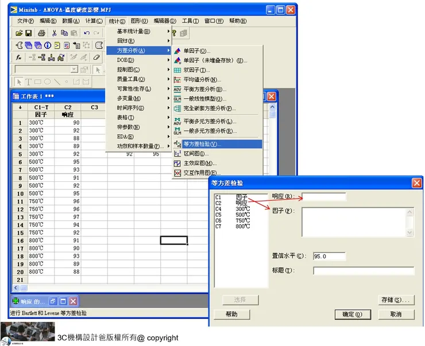This screenshot has height=346, width=425.
Task: Click the help question mark toolbar icon
Action: [x=174, y=33]
